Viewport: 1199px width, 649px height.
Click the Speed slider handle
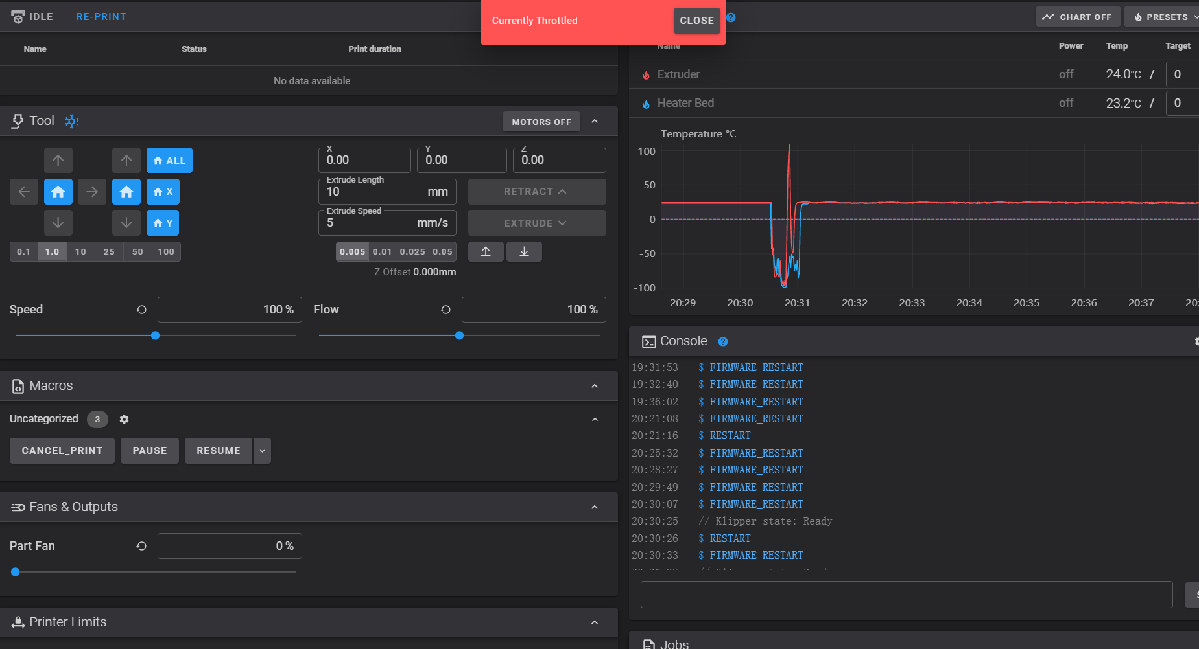[x=155, y=336]
